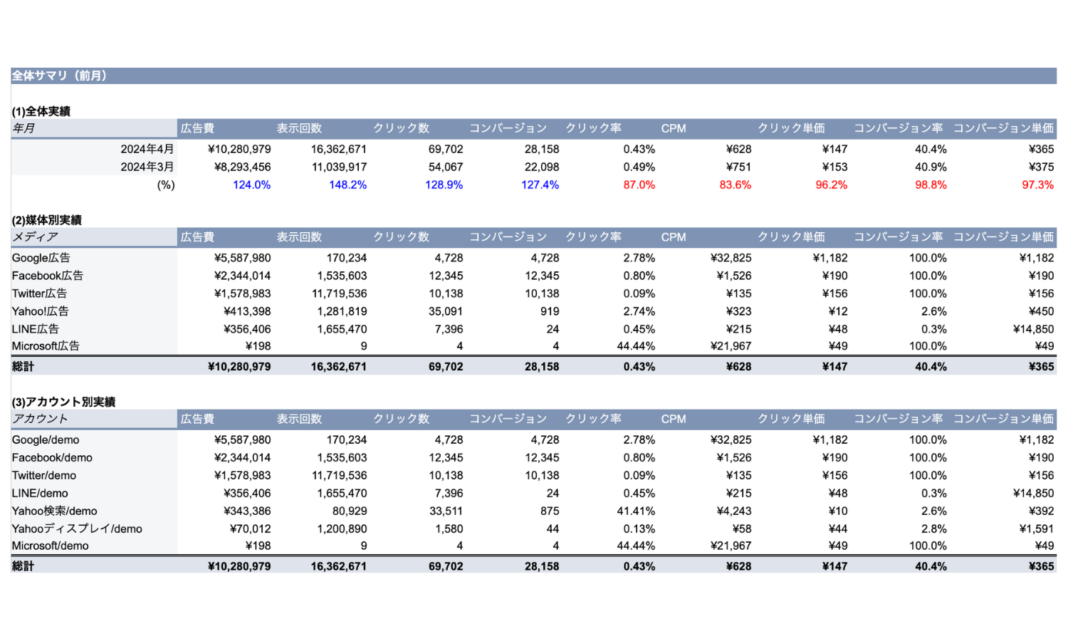Click the (1)全体実績 section heading
1068x641 pixels.
(41, 111)
